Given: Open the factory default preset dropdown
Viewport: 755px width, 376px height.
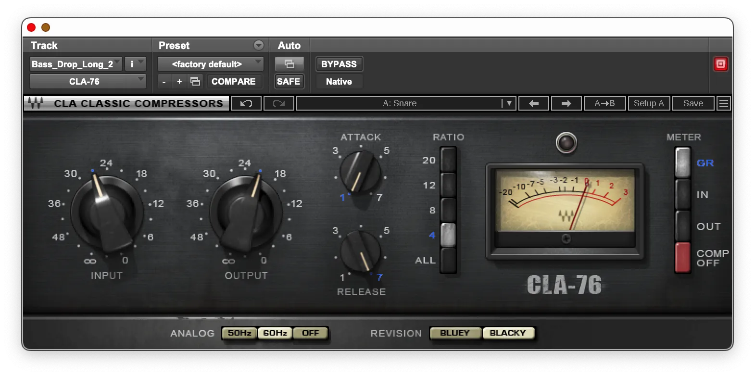Looking at the screenshot, I should (x=211, y=64).
